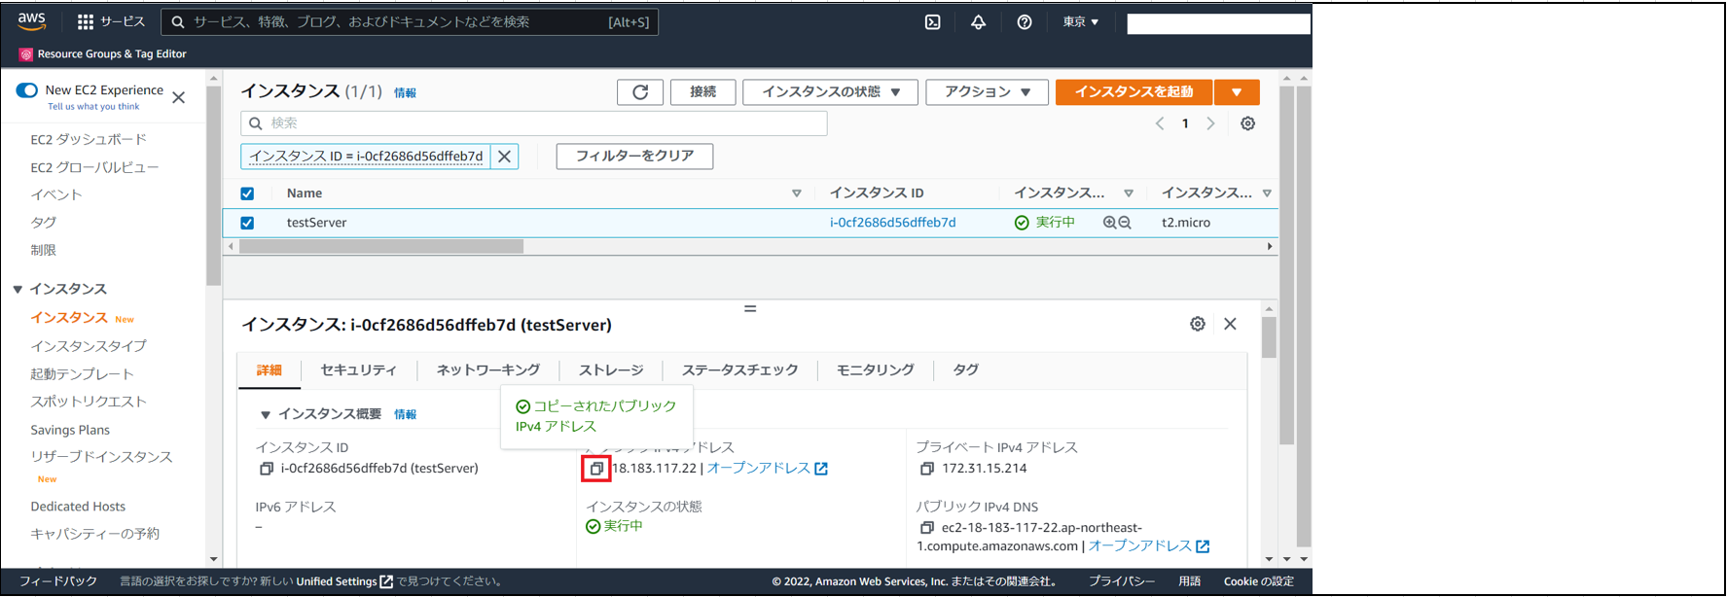The width and height of the screenshot is (1727, 597).
Task: Switch to the Status Checks tab
Action: [739, 370]
